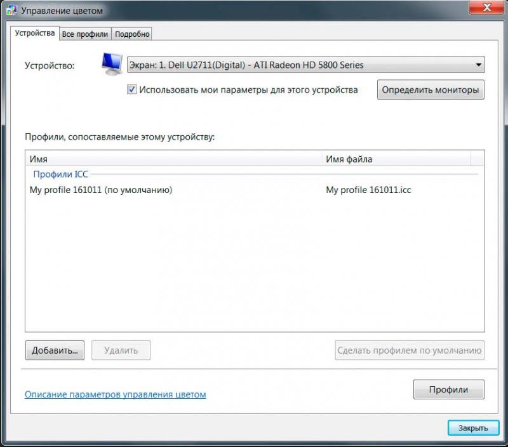Click the 'Имя' column header
Screen dimensions: 508x447
173,159
